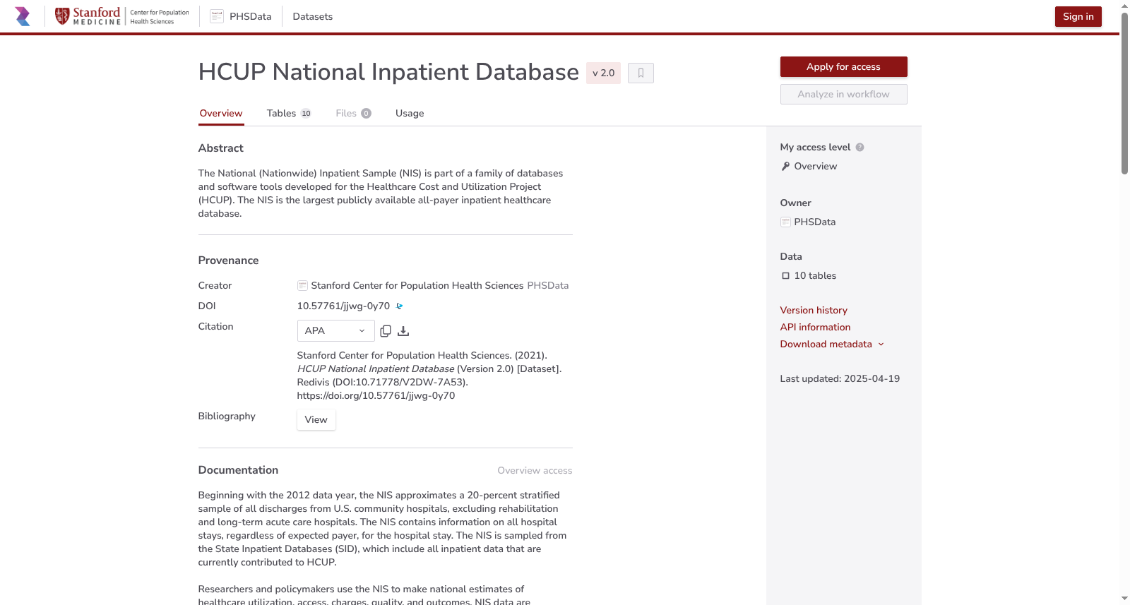Screen dimensions: 1130x605
Task: Bookmark the HCUP dataset
Action: [x=641, y=73]
